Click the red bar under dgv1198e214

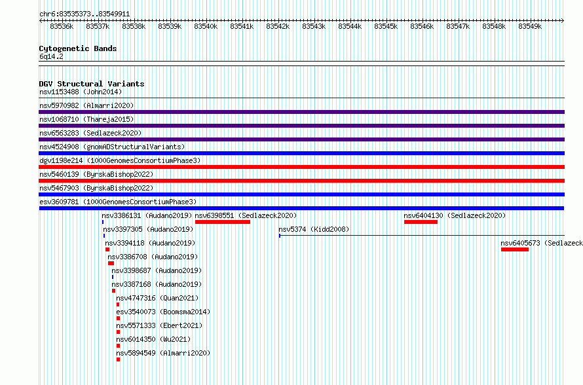point(301,167)
